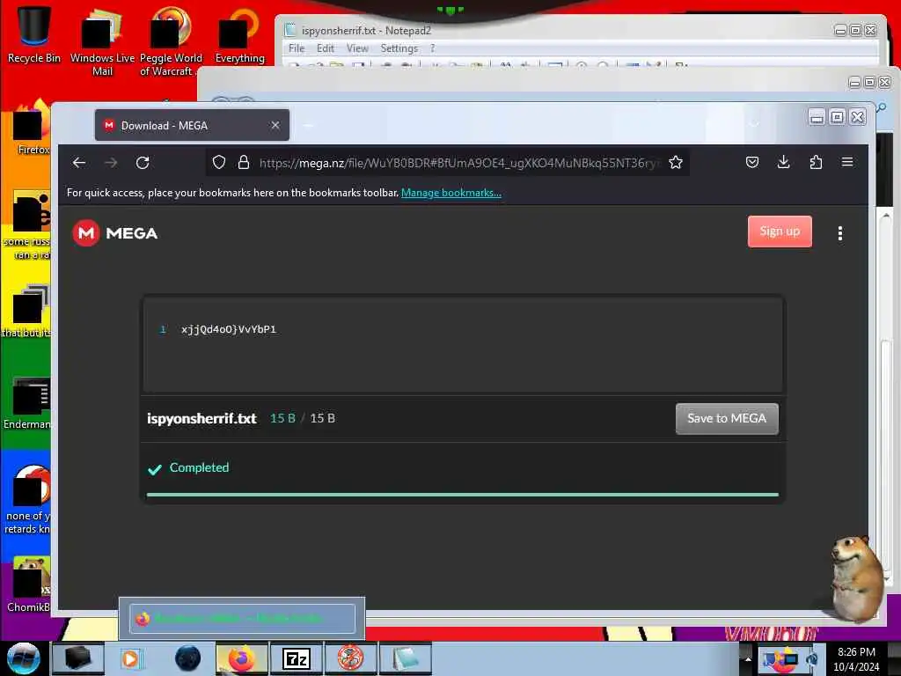Click the Completed status text
Image resolution: width=901 pixels, height=676 pixels.
[x=199, y=467]
